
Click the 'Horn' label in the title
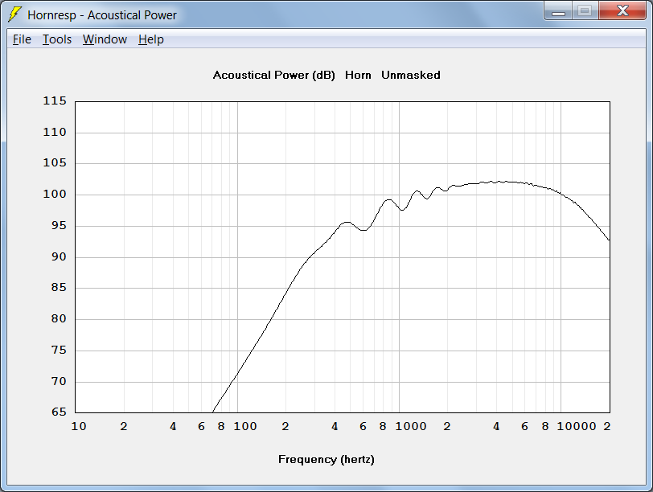[358, 76]
